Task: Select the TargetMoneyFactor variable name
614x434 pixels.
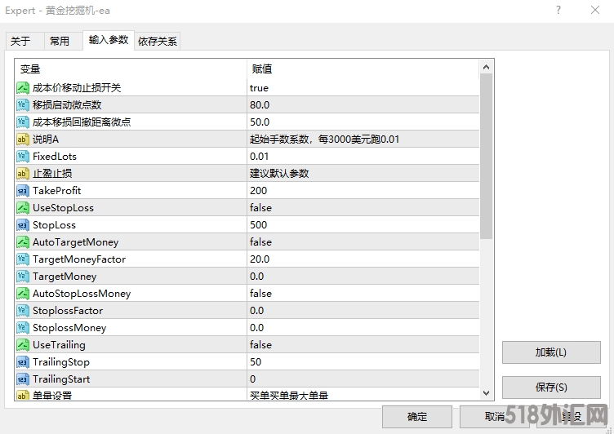Action: (79, 259)
